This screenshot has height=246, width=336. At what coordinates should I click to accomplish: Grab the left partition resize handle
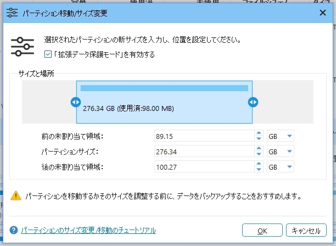pos(76,102)
